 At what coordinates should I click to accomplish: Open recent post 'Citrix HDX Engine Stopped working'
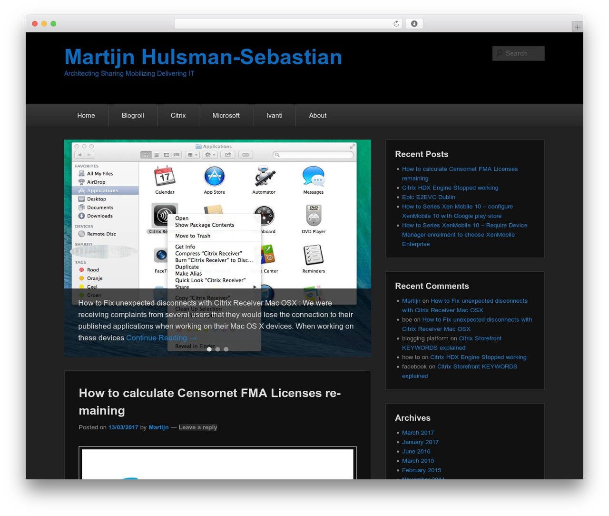tap(450, 188)
